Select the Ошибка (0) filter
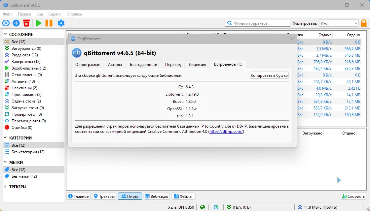 pyautogui.click(x=22, y=127)
